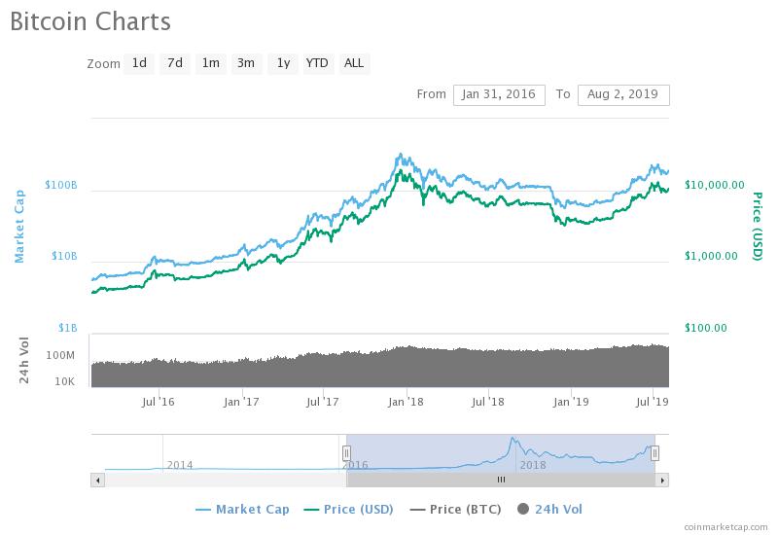The image size is (778, 535).
Task: Click the 2018 navigator label
Action: 533,465
